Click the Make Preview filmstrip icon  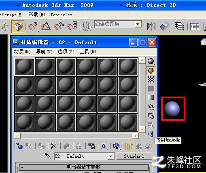click(151, 107)
